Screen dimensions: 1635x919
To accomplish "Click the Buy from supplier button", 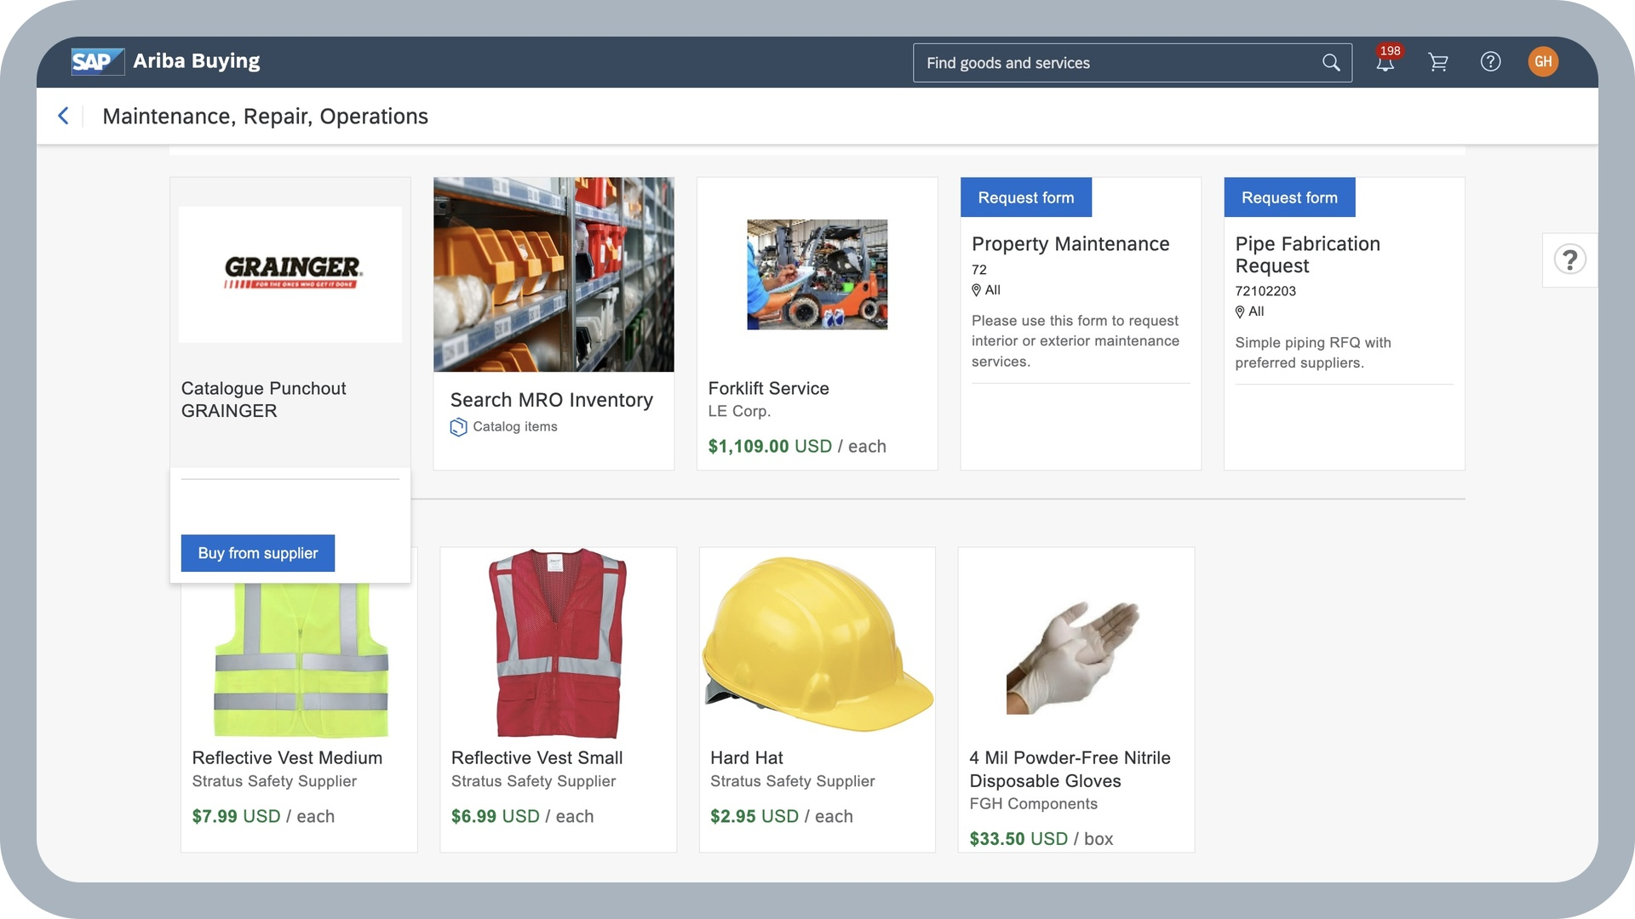I will [x=258, y=553].
